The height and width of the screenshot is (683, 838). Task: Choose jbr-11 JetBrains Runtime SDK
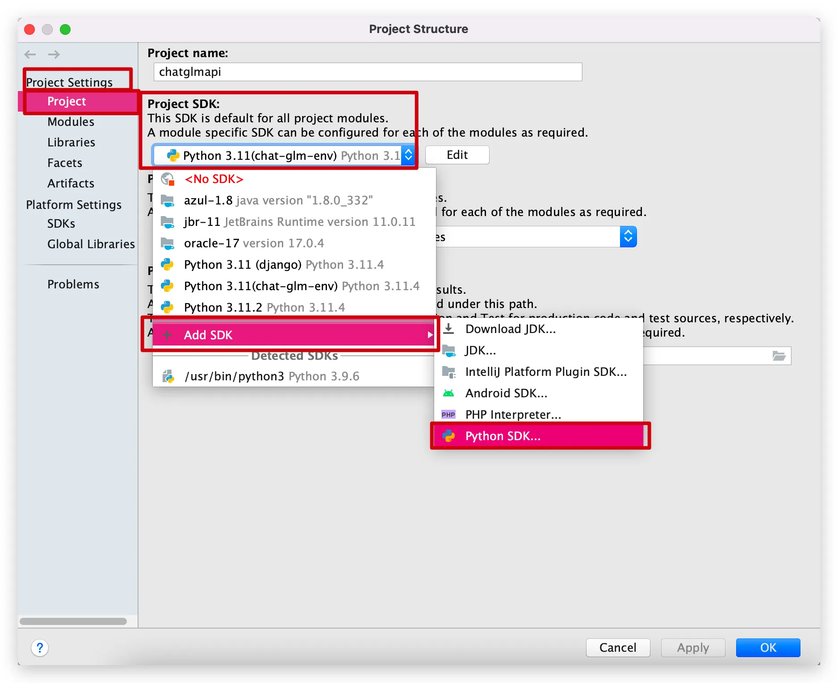(294, 222)
